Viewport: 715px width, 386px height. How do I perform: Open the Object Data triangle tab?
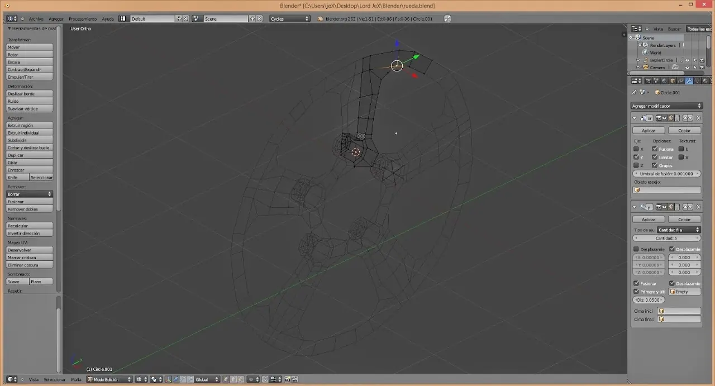(697, 80)
